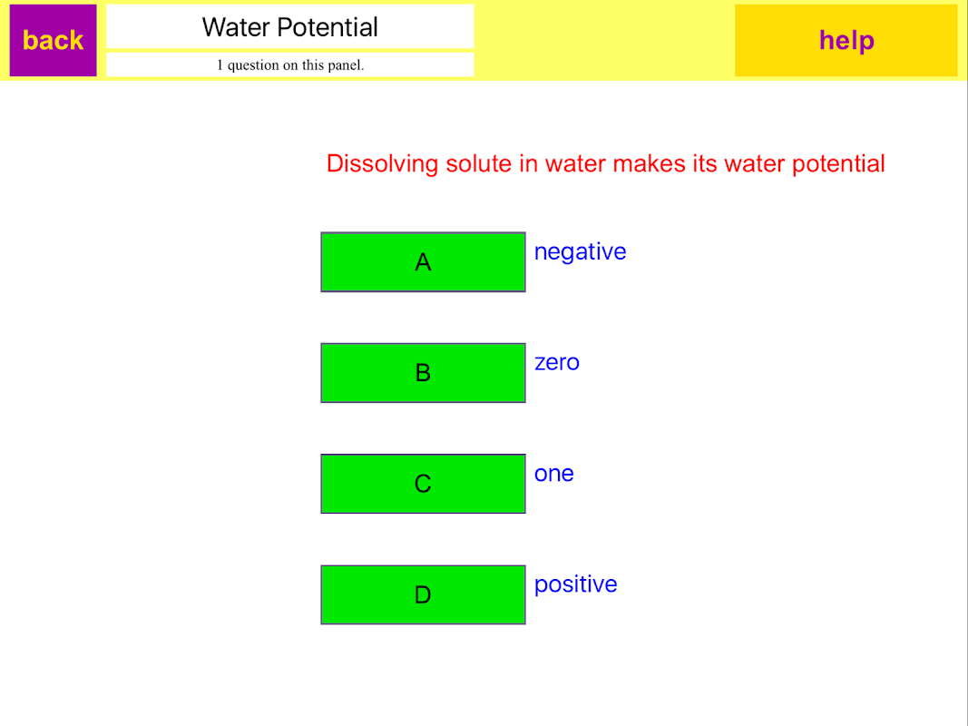Select the green button next to 'one'

pyautogui.click(x=423, y=484)
